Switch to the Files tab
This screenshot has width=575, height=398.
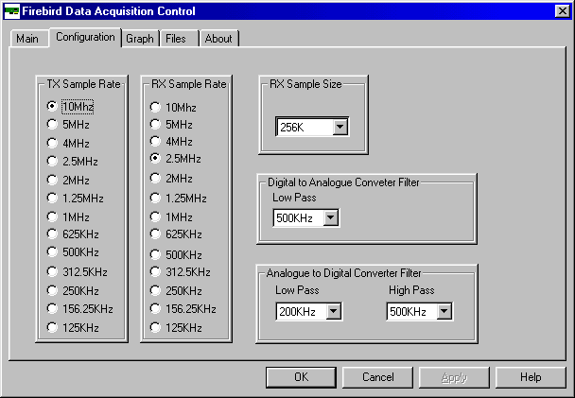pos(175,39)
